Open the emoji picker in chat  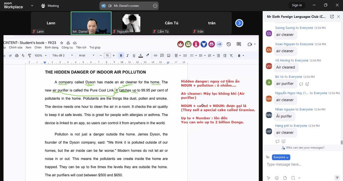pos(276,178)
